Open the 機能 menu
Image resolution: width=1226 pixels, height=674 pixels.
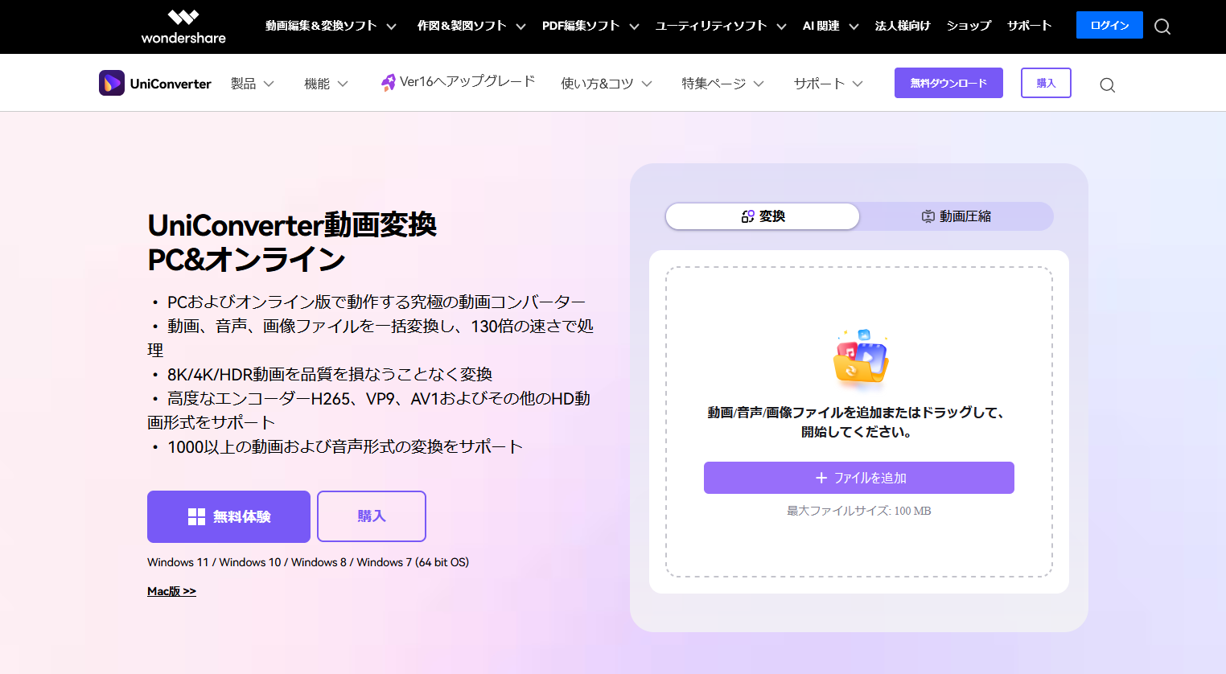tap(317, 84)
